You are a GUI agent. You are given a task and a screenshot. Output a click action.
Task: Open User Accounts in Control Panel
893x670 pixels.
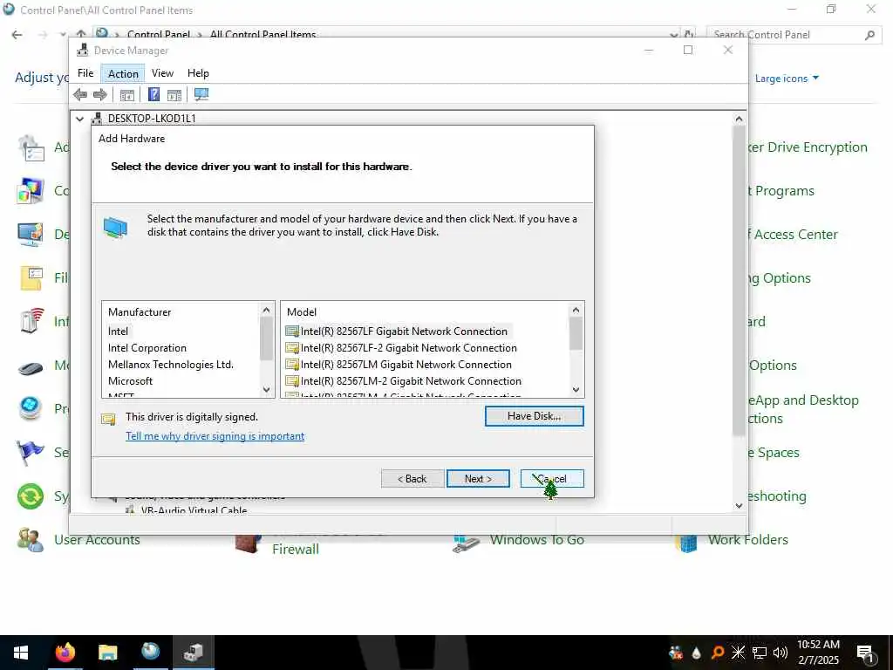[97, 540]
